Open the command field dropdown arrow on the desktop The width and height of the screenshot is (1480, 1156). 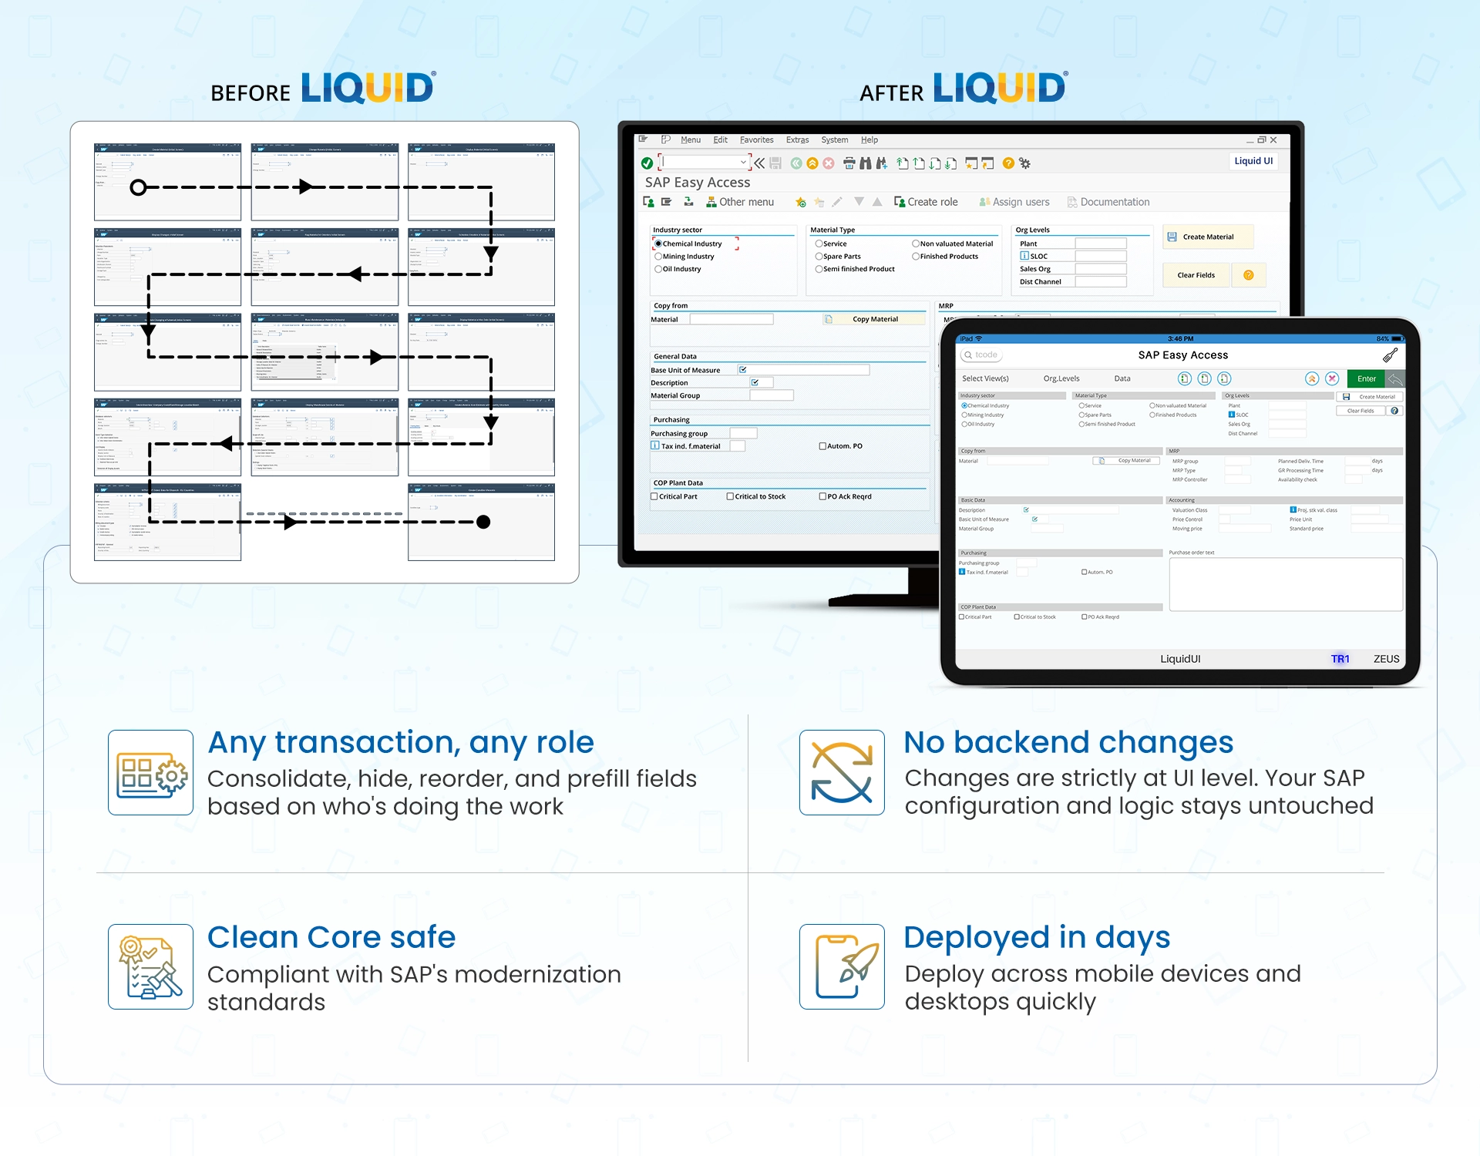tap(743, 162)
